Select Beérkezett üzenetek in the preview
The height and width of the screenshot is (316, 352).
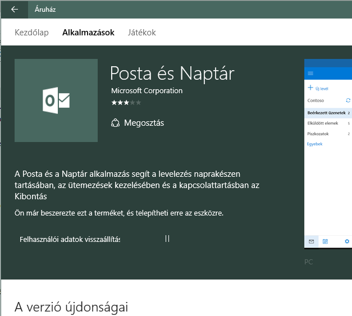point(328,113)
